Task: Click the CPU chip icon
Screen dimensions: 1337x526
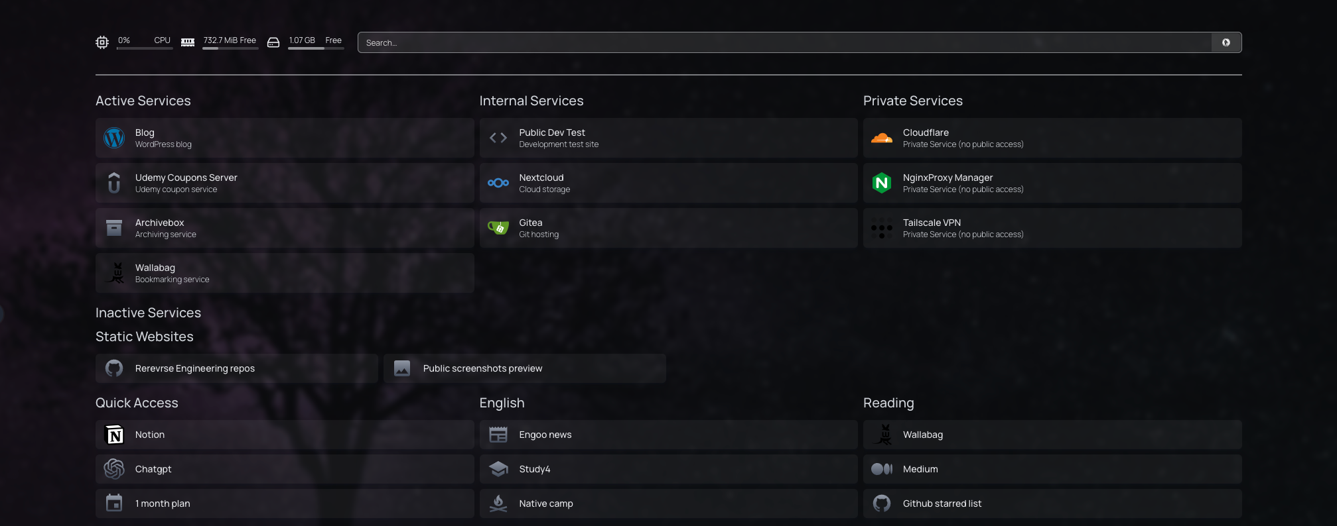Action: click(x=102, y=42)
